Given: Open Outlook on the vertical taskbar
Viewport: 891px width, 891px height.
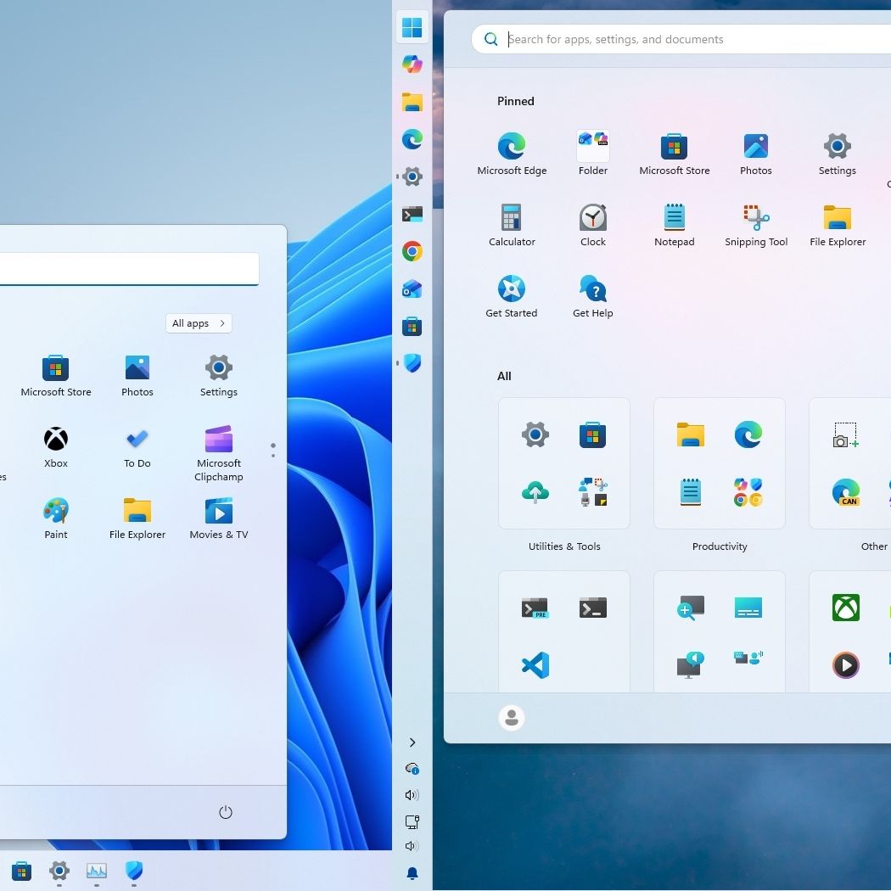Looking at the screenshot, I should point(412,289).
